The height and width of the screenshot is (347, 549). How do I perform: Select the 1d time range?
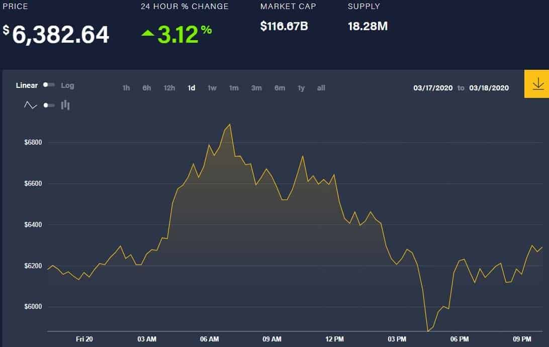(191, 88)
